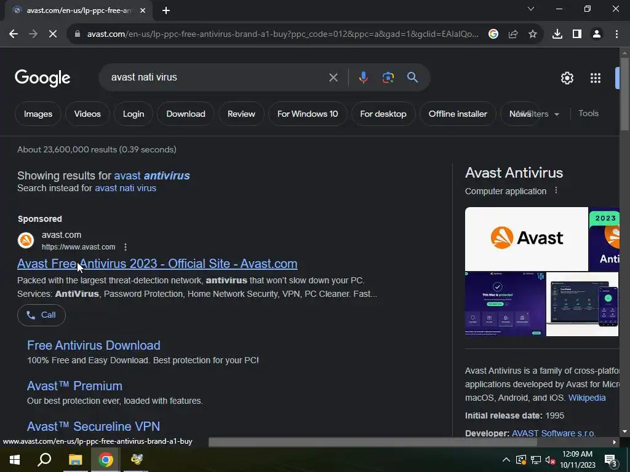
Task: Open Chrome tab search chevron
Action: [531, 9]
